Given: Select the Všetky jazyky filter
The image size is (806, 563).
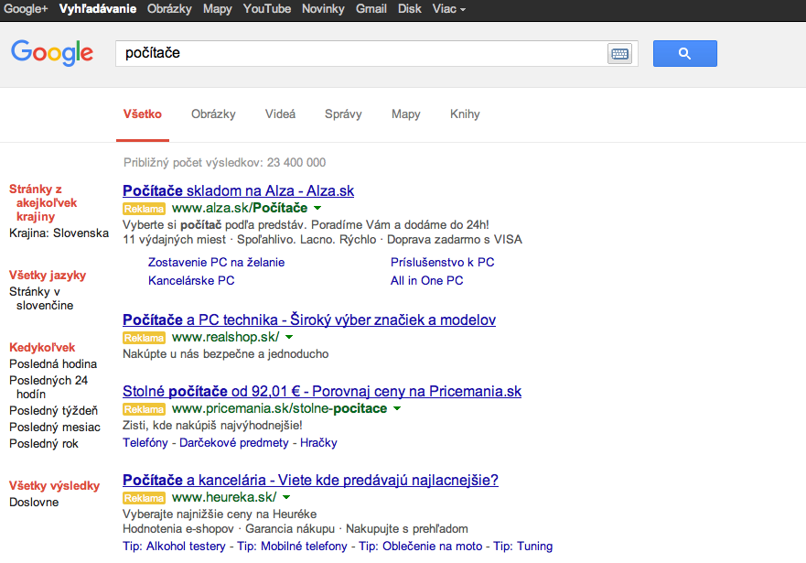Looking at the screenshot, I should tap(48, 275).
